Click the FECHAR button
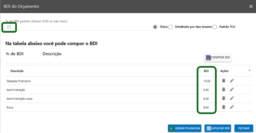This screenshot has width=256, height=133. click(244, 128)
